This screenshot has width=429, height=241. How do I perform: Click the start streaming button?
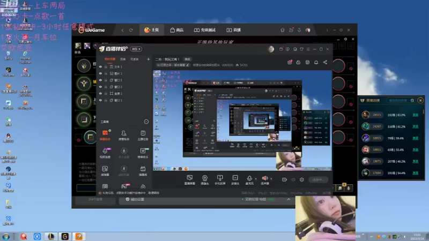318,179
